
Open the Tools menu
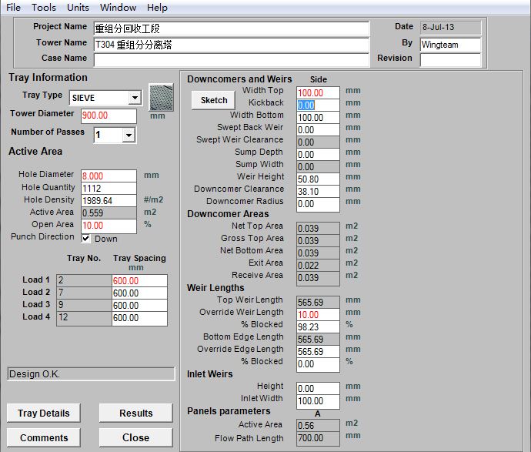point(44,7)
